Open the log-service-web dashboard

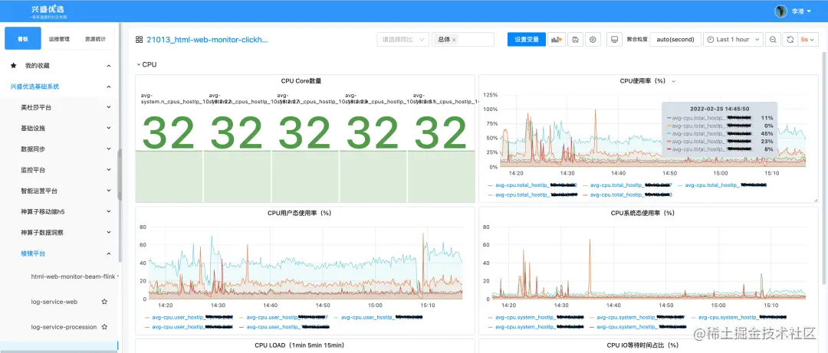click(54, 302)
